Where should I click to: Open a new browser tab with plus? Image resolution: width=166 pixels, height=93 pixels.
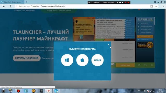point(26,2)
